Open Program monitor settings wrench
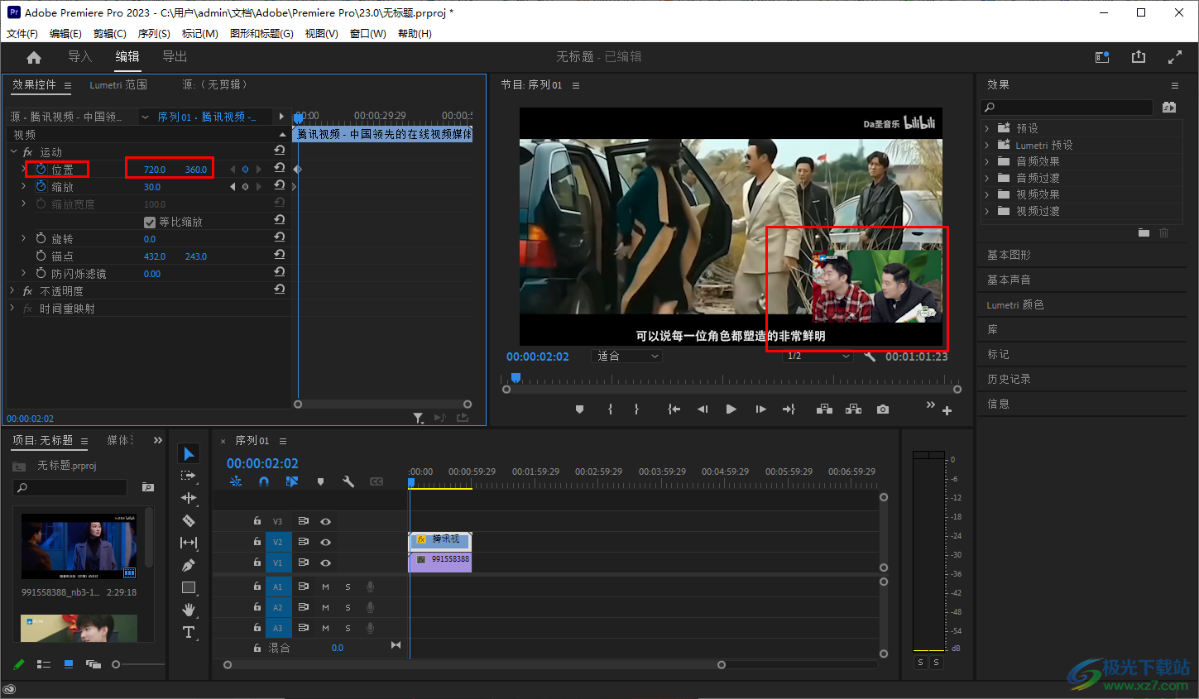The image size is (1199, 699). [870, 356]
